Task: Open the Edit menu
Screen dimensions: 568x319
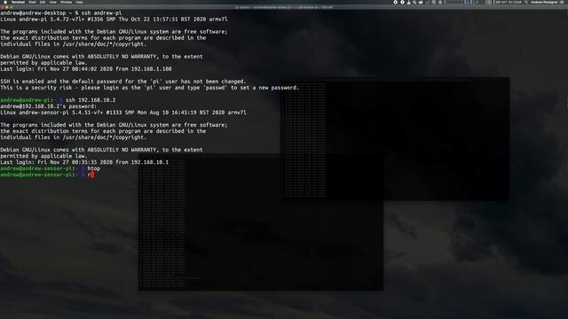Action: tap(43, 2)
